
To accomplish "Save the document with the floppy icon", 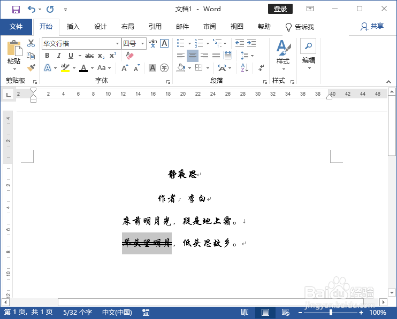I will point(16,10).
